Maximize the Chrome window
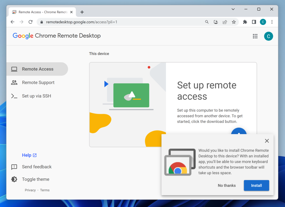The image size is (285, 207). click(x=259, y=9)
